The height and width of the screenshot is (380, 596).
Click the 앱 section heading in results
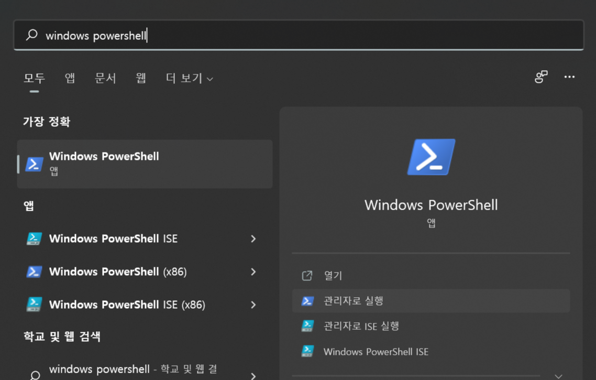28,206
